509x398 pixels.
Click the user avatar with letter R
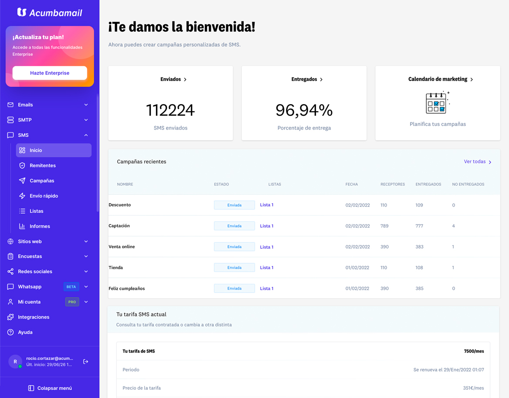tap(15, 361)
